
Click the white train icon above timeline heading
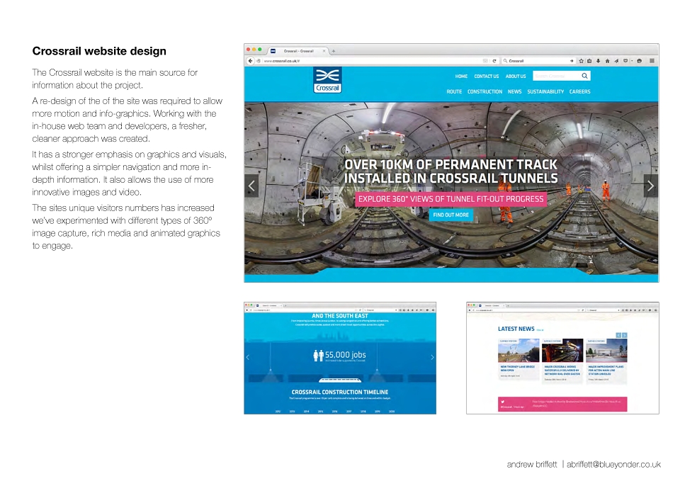(x=340, y=380)
